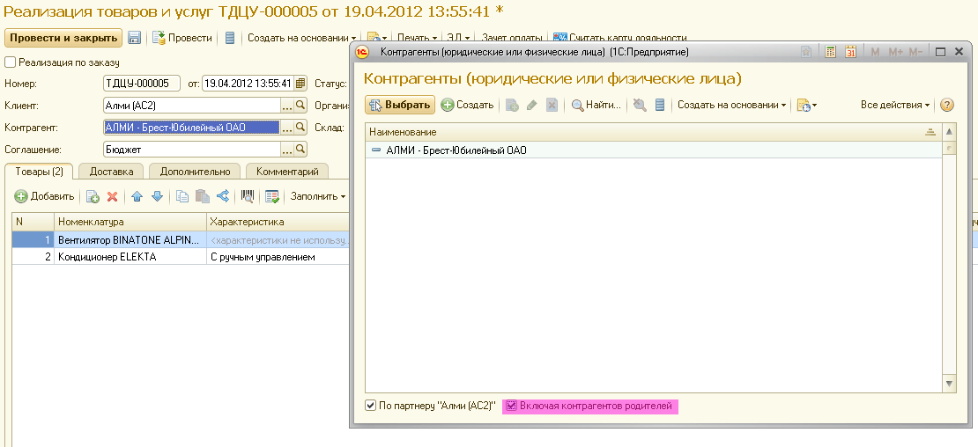Enable the Реализация по заказу checkbox

click(x=11, y=62)
